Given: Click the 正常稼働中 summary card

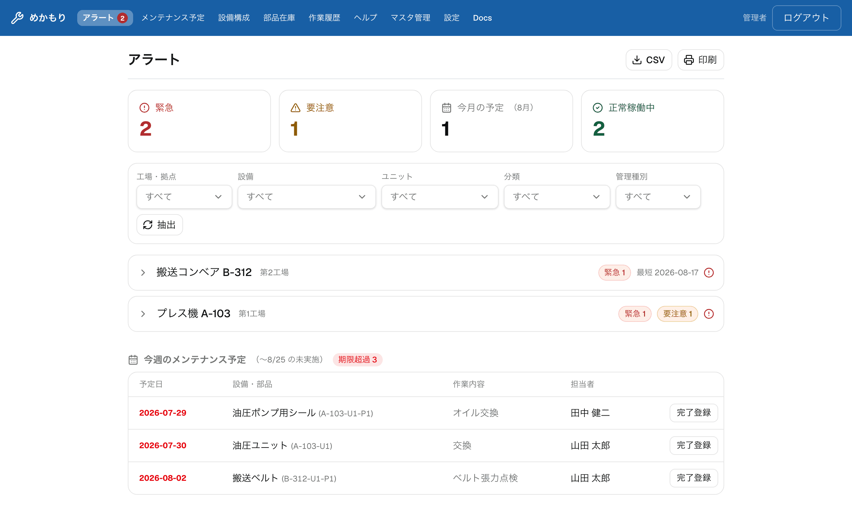Looking at the screenshot, I should (652, 121).
